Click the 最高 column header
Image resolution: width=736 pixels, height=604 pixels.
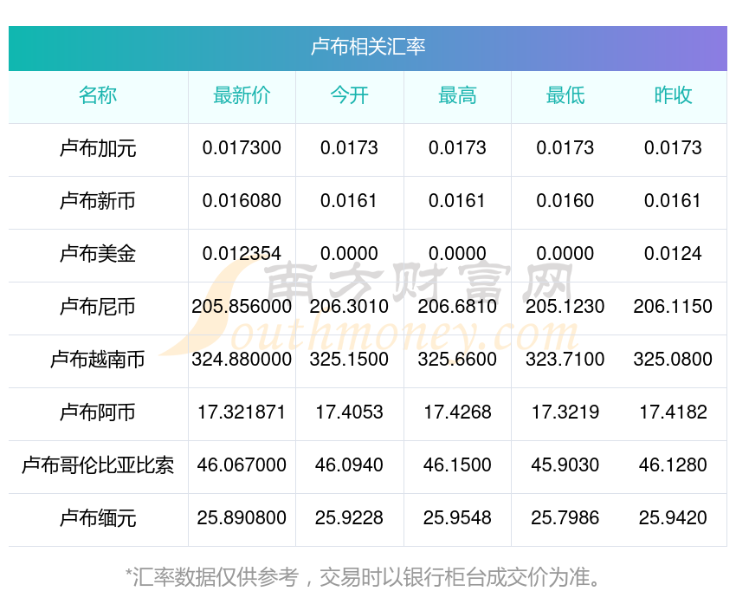[457, 96]
